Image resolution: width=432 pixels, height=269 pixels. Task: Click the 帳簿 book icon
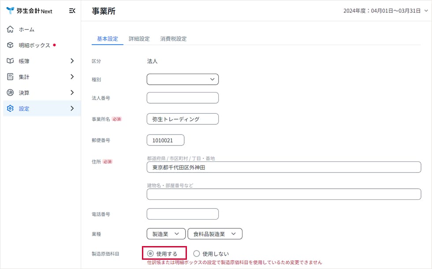click(11, 61)
